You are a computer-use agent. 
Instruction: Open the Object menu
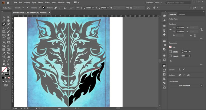(27, 2)
